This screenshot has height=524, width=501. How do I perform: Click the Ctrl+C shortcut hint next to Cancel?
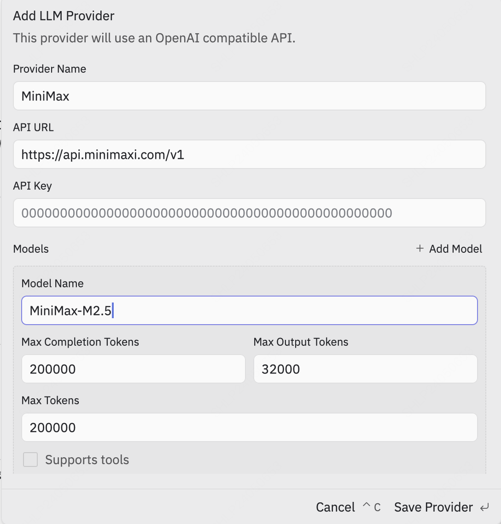371,507
